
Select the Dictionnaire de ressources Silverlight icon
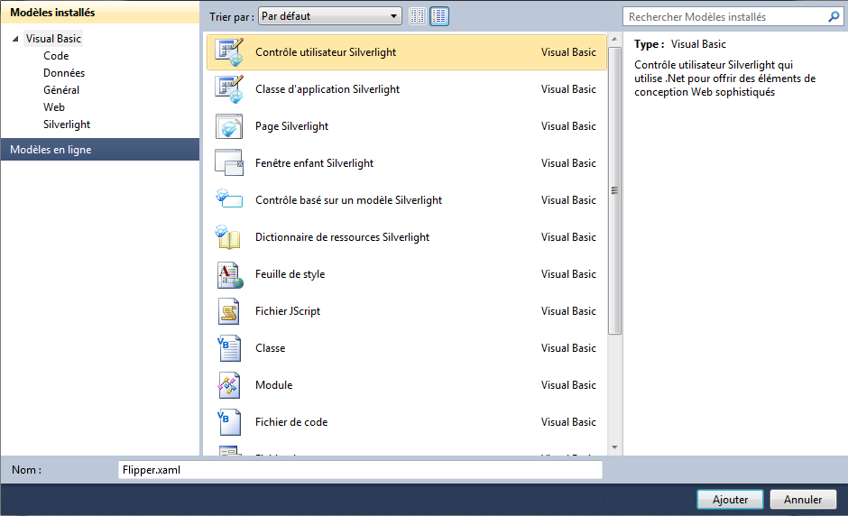point(229,237)
